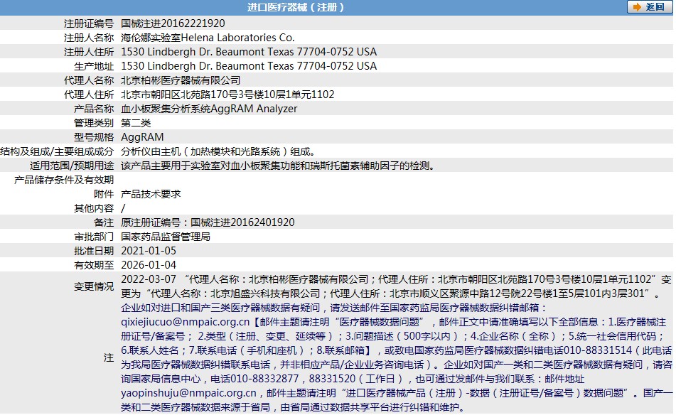This screenshot has height=415, width=676.
Task: Click the 代理人住所 label
Action: (89, 95)
